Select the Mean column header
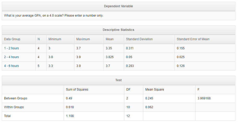238x123 pixels. [x=110, y=39]
